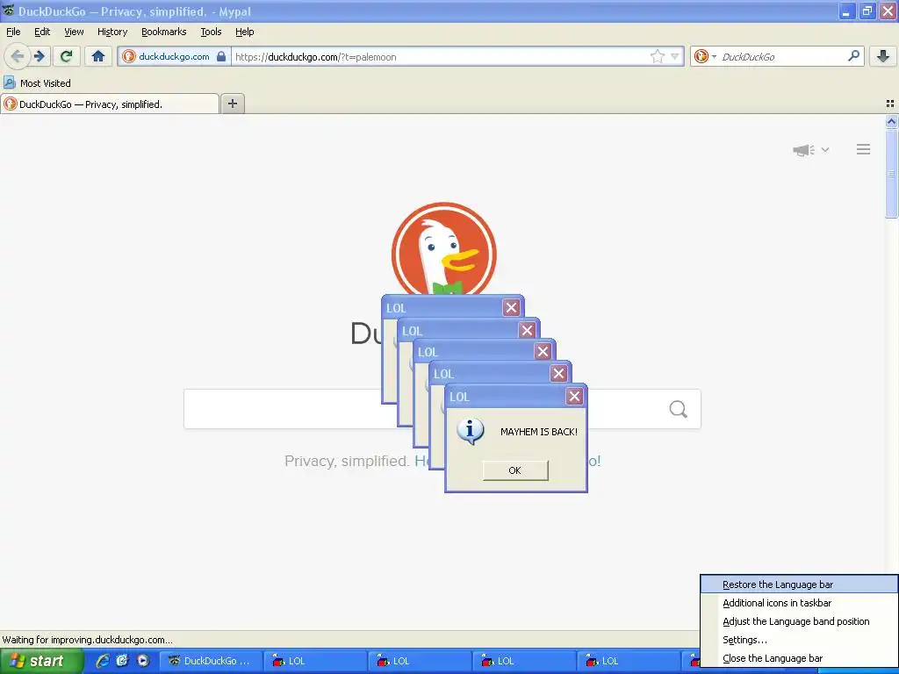Viewport: 899px width, 674px height.
Task: Open the History menu
Action: (x=112, y=32)
